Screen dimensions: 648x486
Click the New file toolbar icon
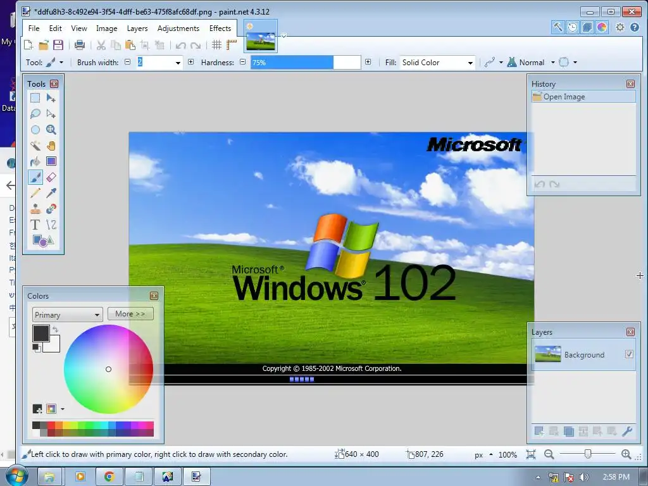pos(28,45)
